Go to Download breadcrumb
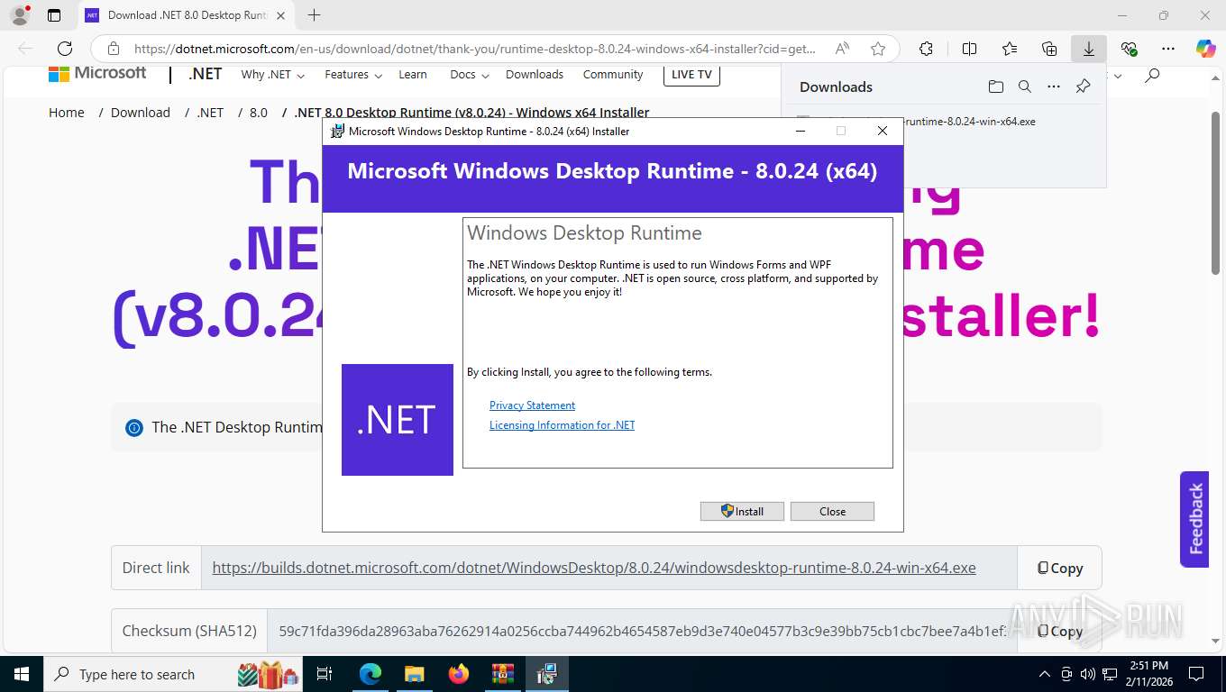The width and height of the screenshot is (1226, 692). pos(141,113)
